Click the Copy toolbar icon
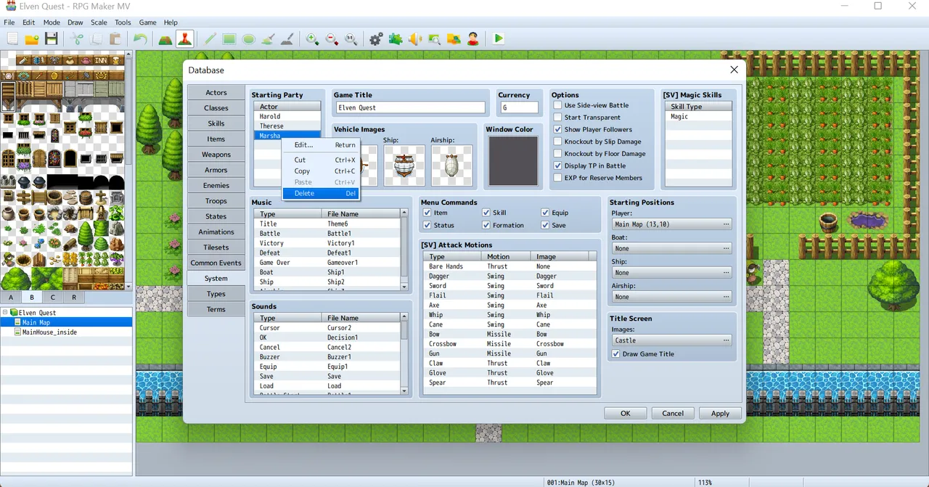This screenshot has width=929, height=487. (96, 38)
